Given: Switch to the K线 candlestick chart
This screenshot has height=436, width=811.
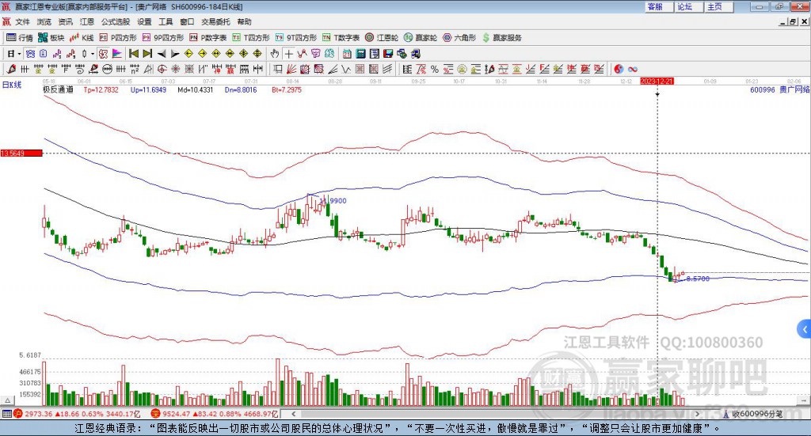Looking at the screenshot, I should pyautogui.click(x=82, y=37).
